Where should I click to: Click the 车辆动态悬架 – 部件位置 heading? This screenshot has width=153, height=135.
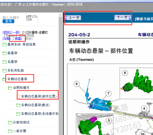coord(101,51)
